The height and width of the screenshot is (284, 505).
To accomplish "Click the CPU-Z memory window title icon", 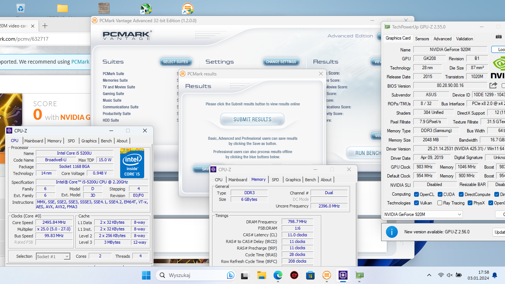I will (x=213, y=169).
